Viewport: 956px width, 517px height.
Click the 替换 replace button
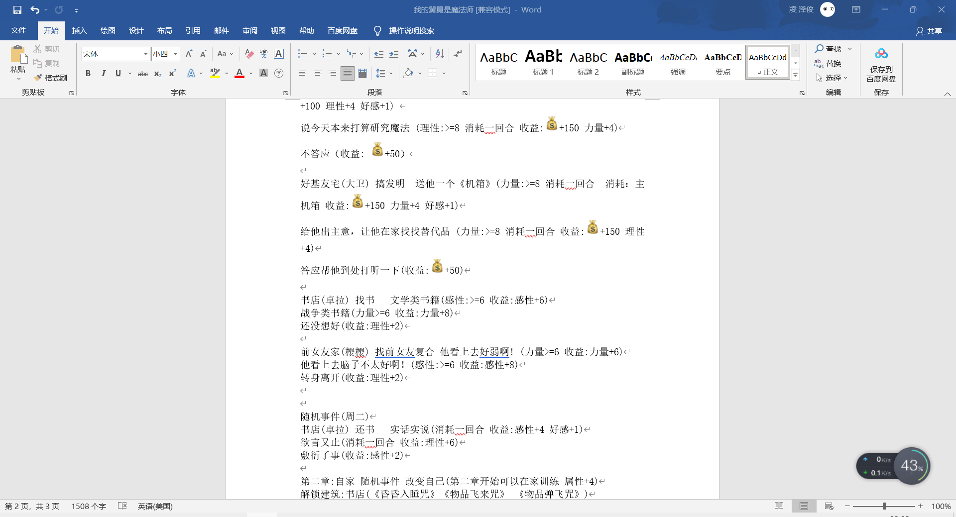pyautogui.click(x=828, y=63)
